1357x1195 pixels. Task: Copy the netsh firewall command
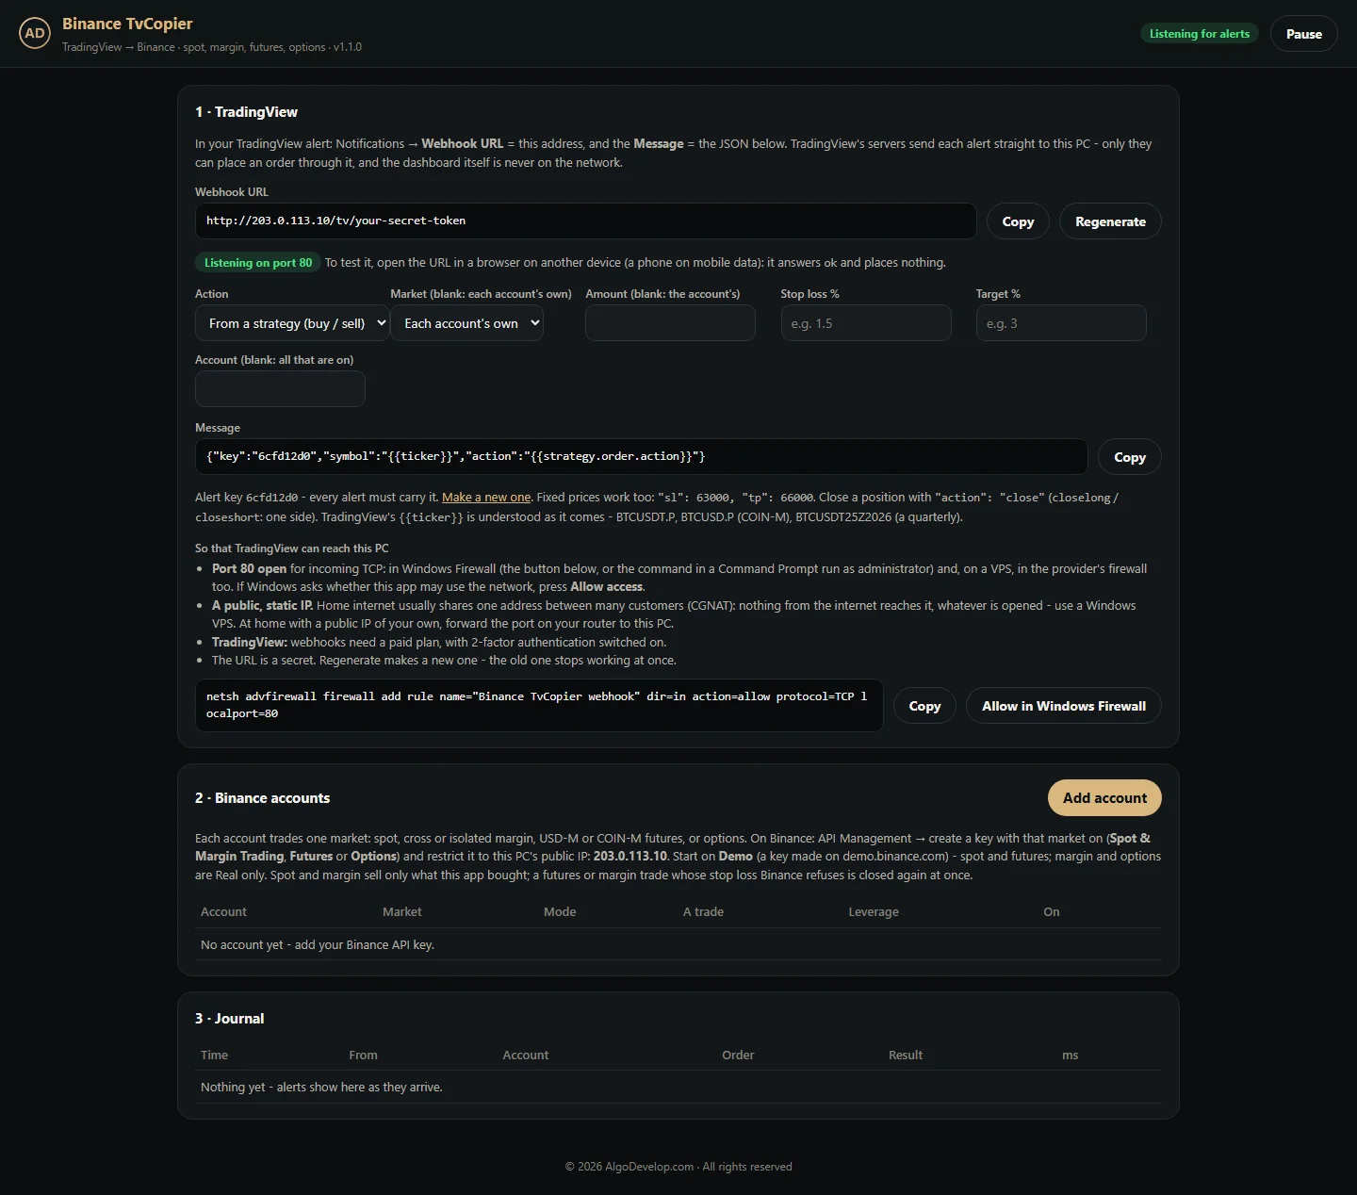point(924,706)
